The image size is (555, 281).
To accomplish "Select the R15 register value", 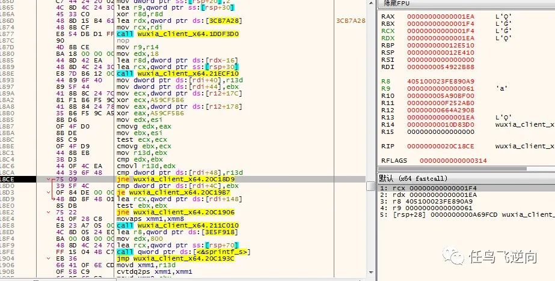I will (x=441, y=132).
